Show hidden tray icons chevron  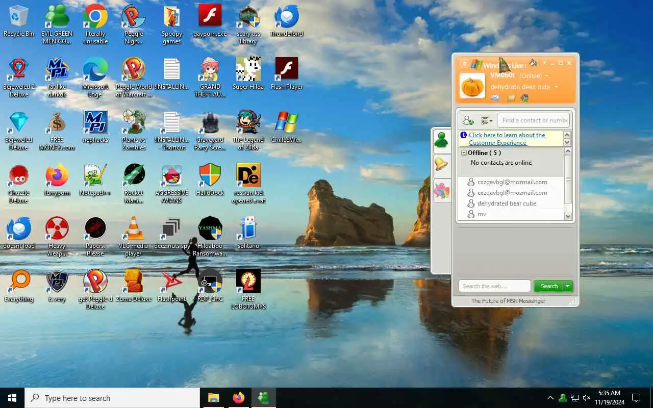[x=550, y=398]
